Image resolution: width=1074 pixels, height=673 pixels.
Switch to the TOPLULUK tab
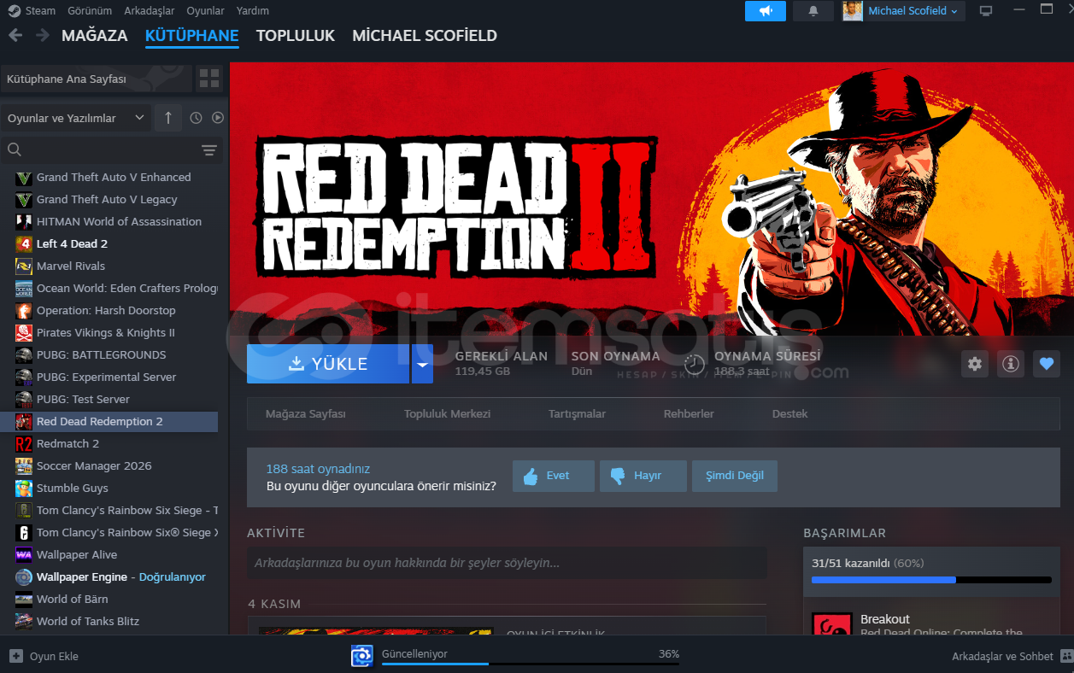click(296, 36)
